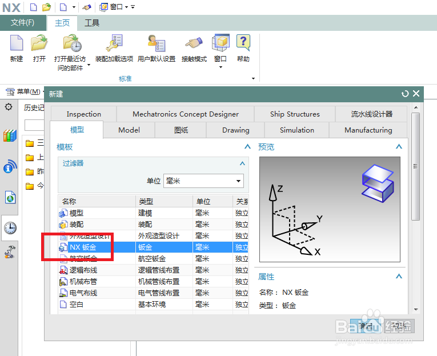Viewport: 437px width, 356px height.
Task: Collapse the 模板 section
Action: (x=247, y=146)
